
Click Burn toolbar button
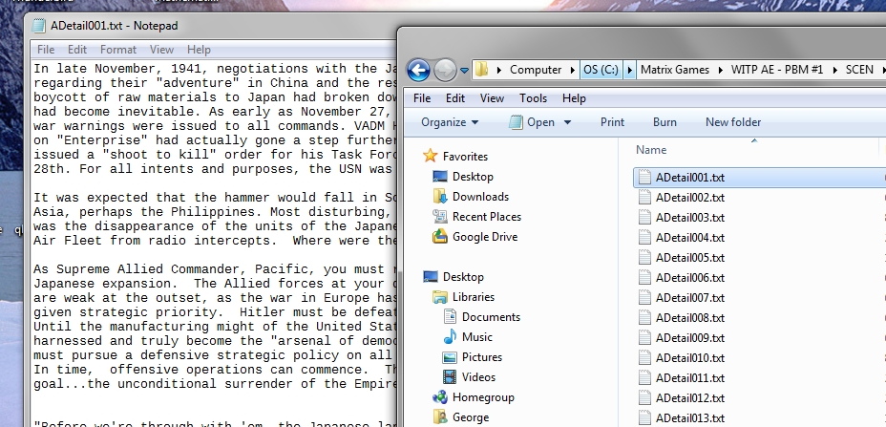pyautogui.click(x=664, y=122)
